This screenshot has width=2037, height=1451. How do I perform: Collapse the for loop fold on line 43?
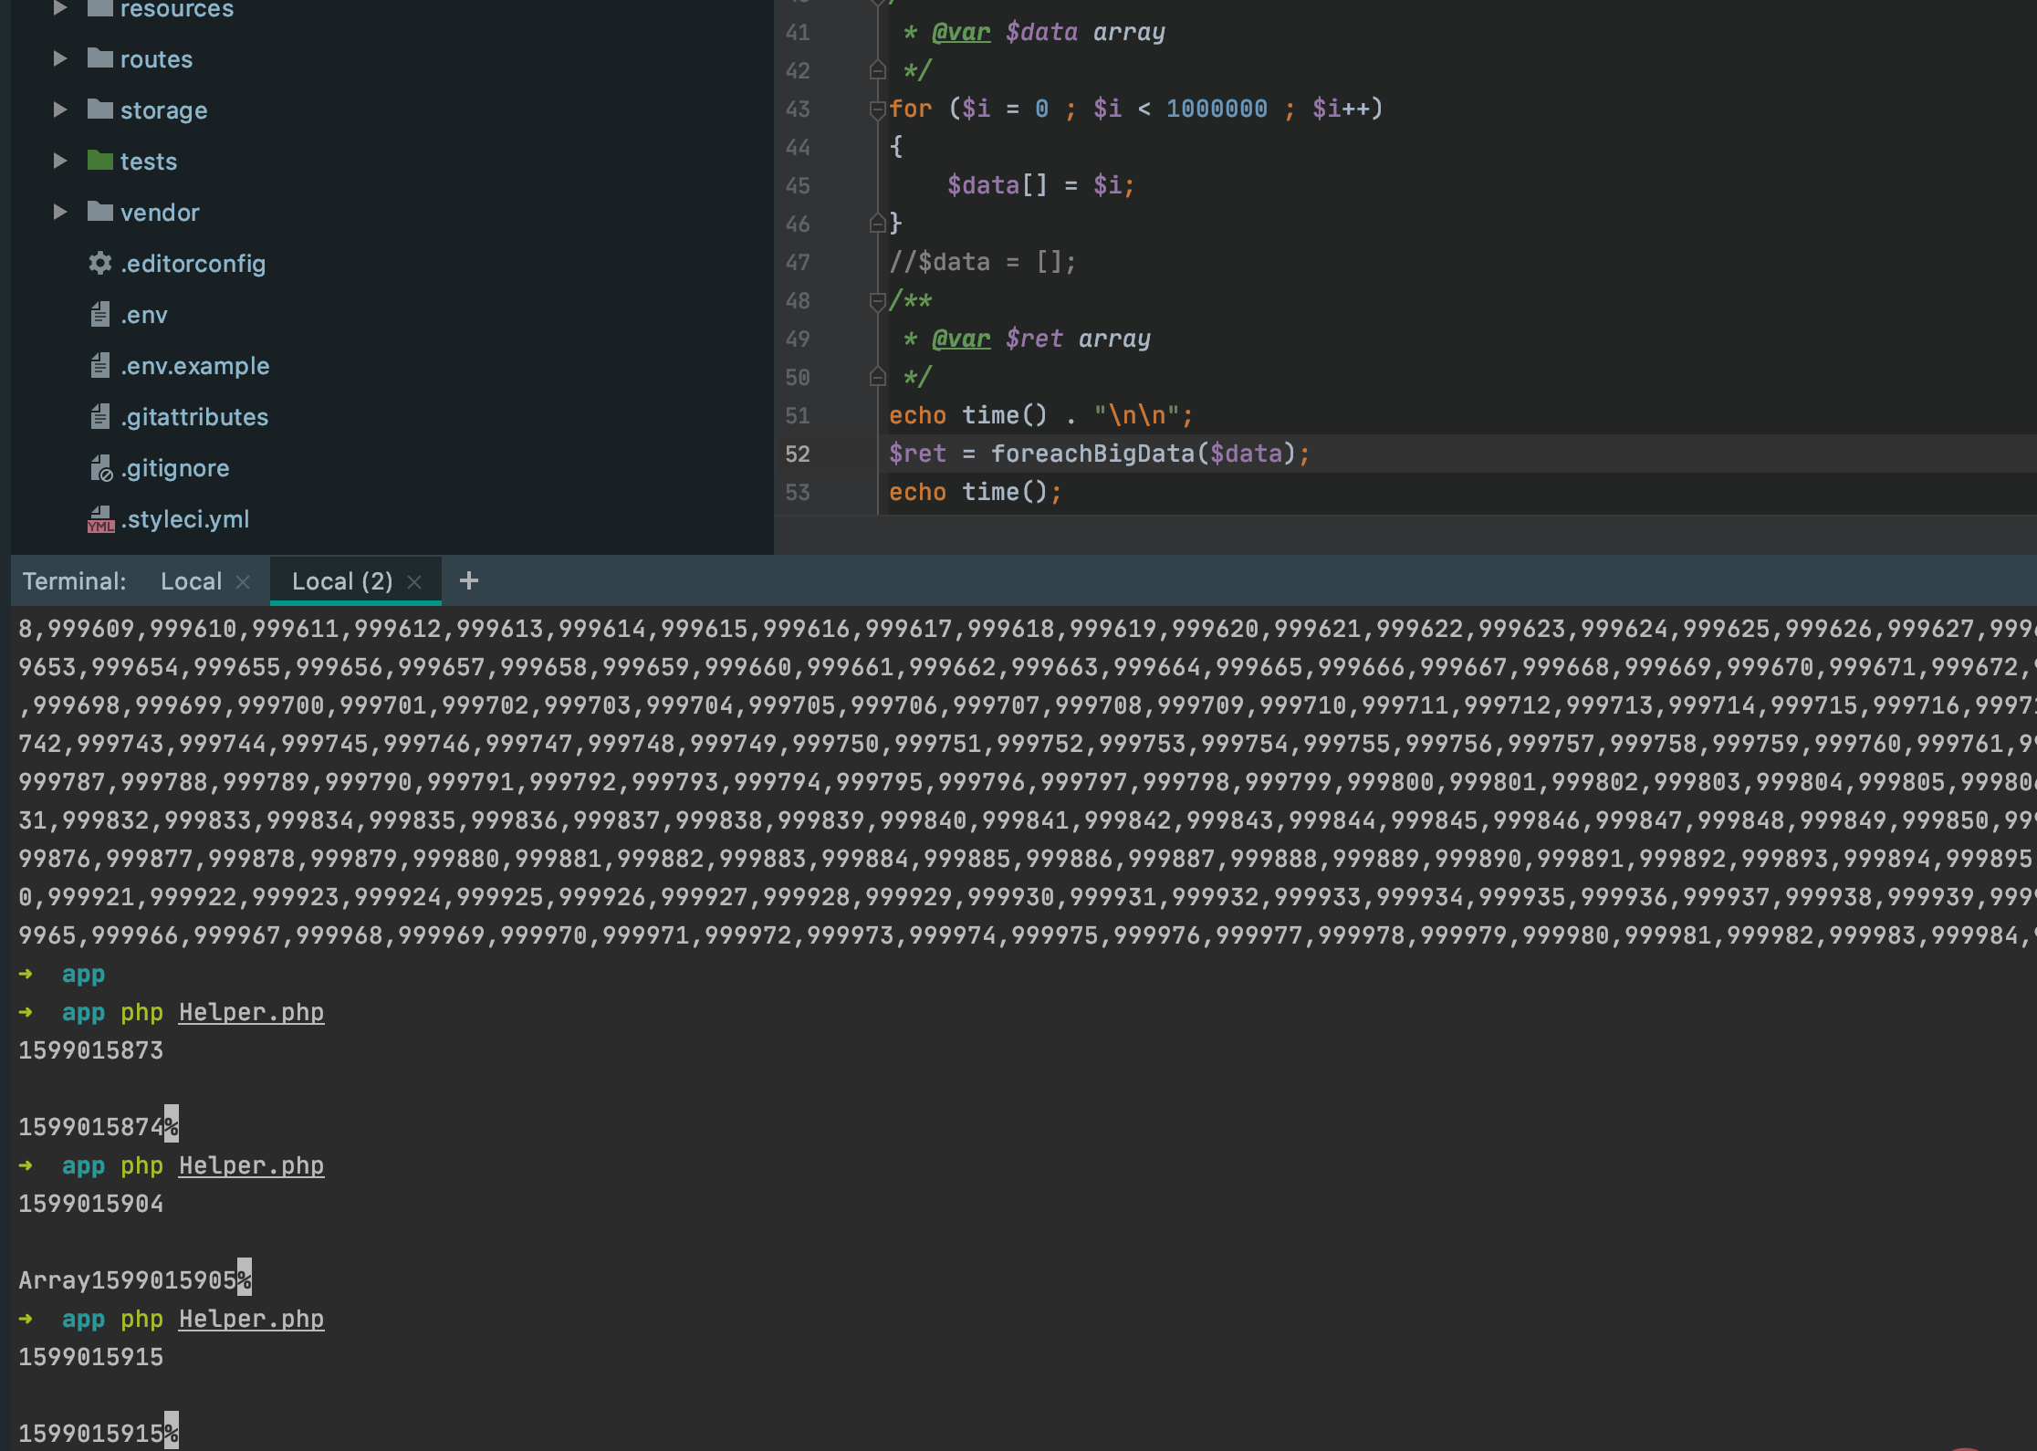pos(878,110)
